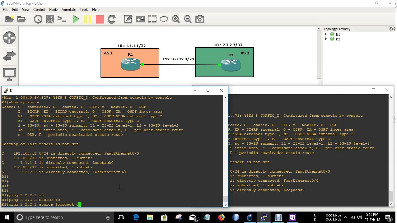The width and height of the screenshot is (397, 223).
Task: Open snapshot manager clock icon
Action: [38, 19]
